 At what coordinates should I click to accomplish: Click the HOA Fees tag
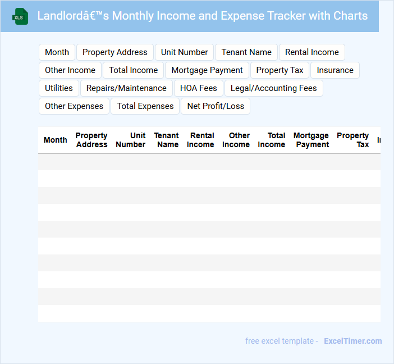(x=199, y=88)
